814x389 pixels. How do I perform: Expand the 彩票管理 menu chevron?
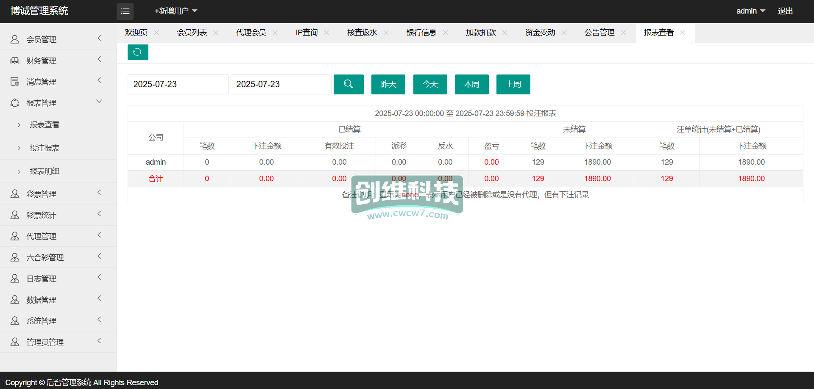(99, 193)
